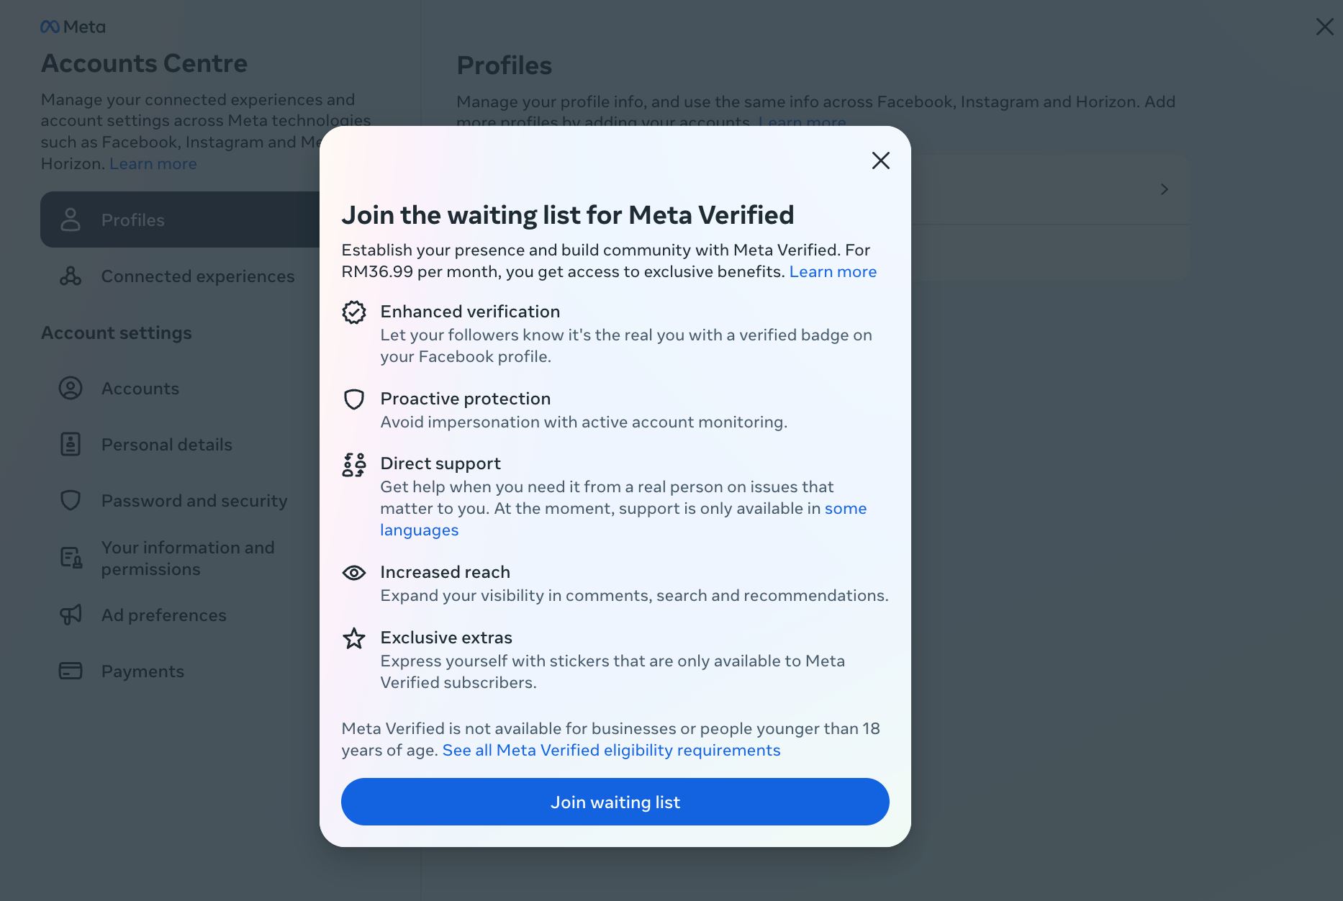Screen dimensions: 1343x901
Task: Click the Join waiting list button
Action: tap(615, 802)
